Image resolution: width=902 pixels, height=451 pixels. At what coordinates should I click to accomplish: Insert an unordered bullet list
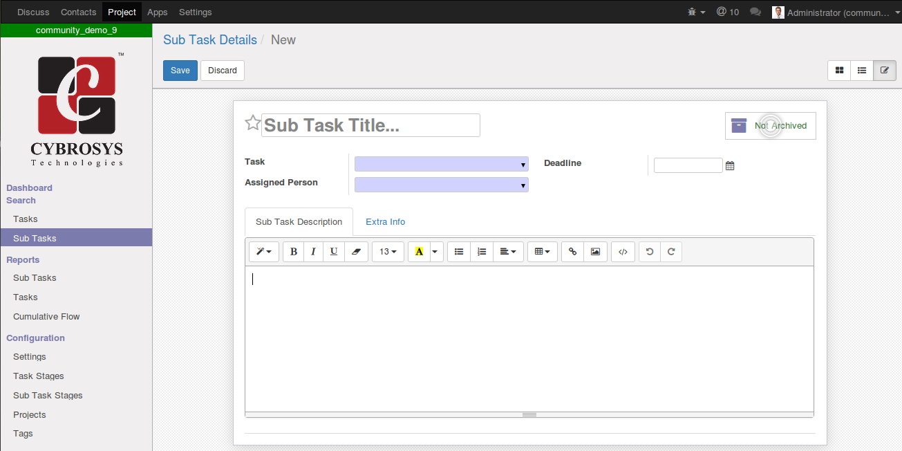(459, 252)
